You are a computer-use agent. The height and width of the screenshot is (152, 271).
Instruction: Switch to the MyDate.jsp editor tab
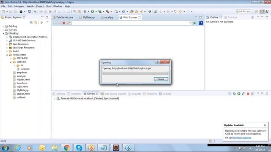(x=87, y=17)
